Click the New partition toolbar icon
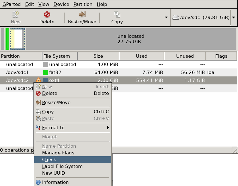This screenshot has height=186, width=238. (16, 14)
